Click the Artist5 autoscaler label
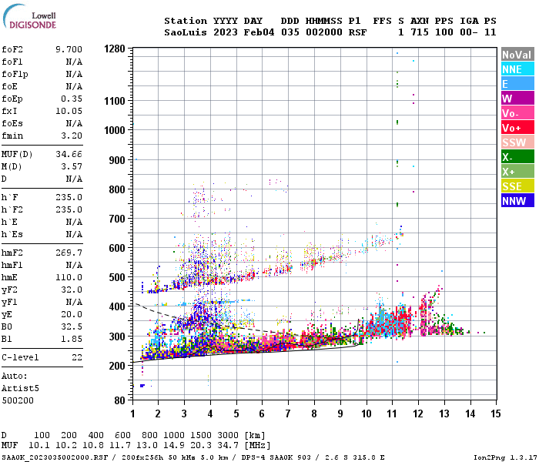This screenshot has height=462, width=539. pyautogui.click(x=20, y=388)
